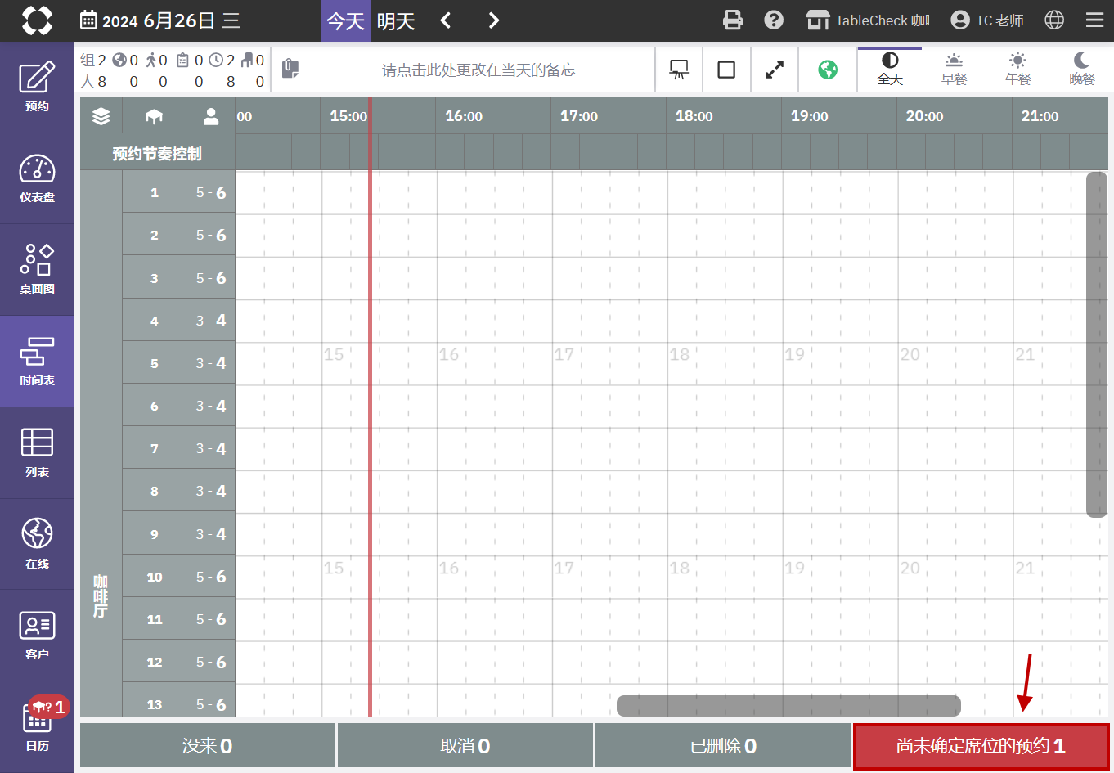Viewport: 1114px width, 773px height.
Task: Click the table seat icon in header
Action: point(154,116)
